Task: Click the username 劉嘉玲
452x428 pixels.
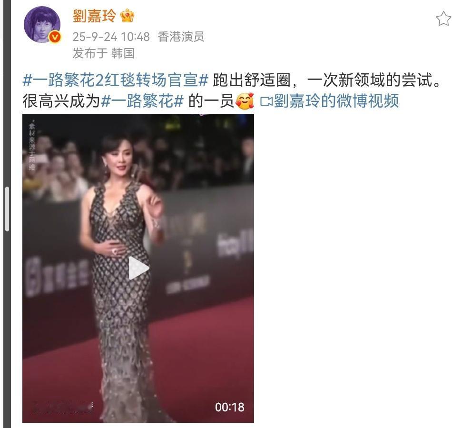Action: point(94,16)
